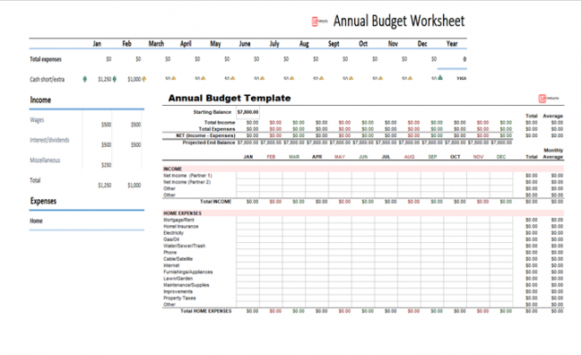Click the green triangle icon near the Year column
The image size is (581, 355).
[440, 78]
